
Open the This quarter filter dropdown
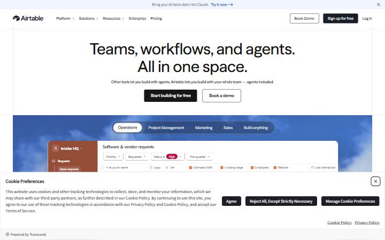coord(199,157)
